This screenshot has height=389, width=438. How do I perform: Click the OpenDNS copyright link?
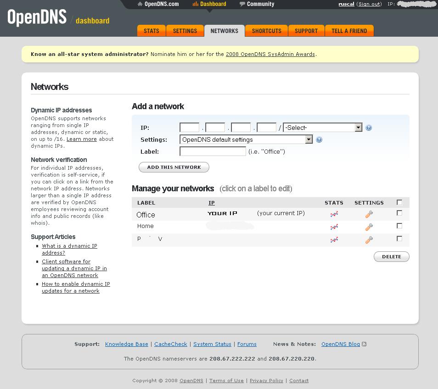pyautogui.click(x=191, y=381)
